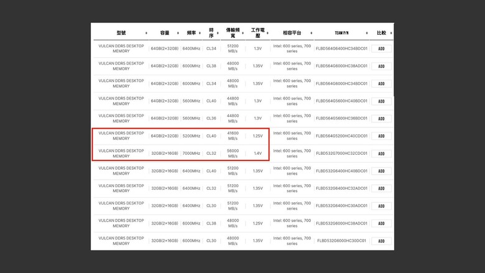This screenshot has height=273, width=485.
Task: Compare FLBD532G6400HC30ADC01 via ADD button
Action: pos(381,206)
